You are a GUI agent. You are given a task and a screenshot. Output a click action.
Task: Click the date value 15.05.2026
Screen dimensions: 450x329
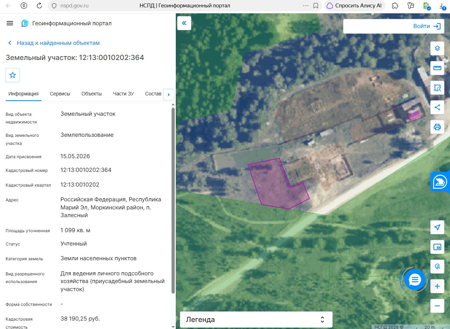(x=75, y=156)
